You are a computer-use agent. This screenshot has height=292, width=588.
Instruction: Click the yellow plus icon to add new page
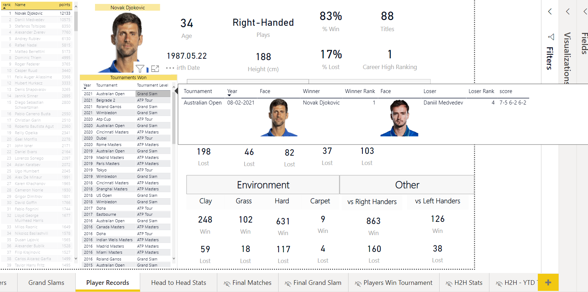548,282
